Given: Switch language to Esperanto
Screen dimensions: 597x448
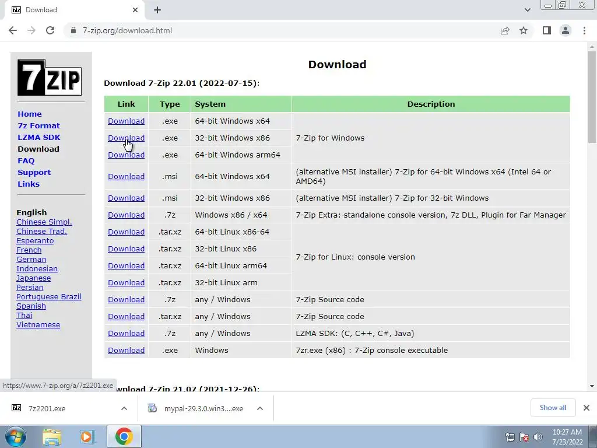Looking at the screenshot, I should tap(35, 241).
